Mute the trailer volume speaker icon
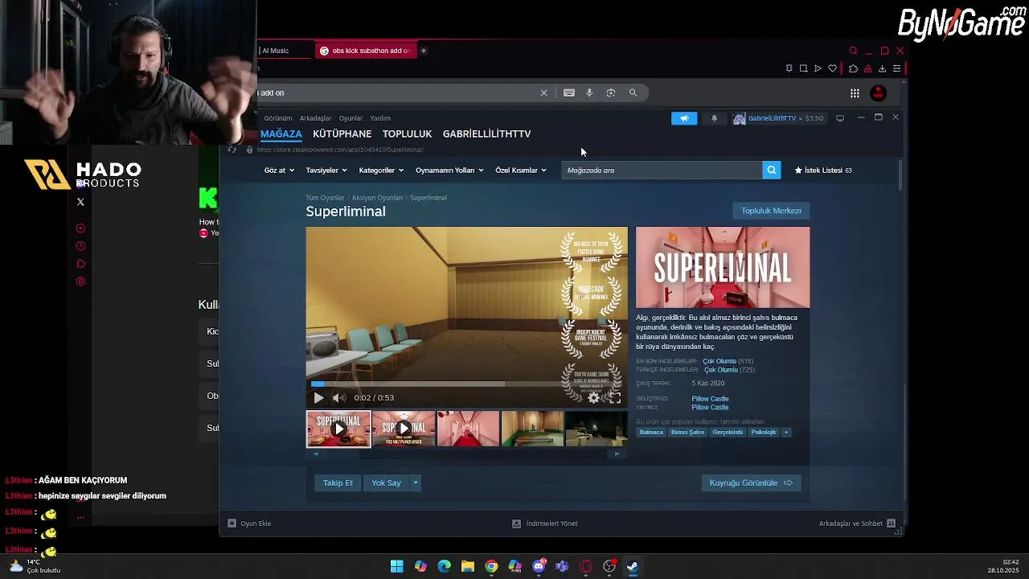The image size is (1029, 579). coord(338,397)
